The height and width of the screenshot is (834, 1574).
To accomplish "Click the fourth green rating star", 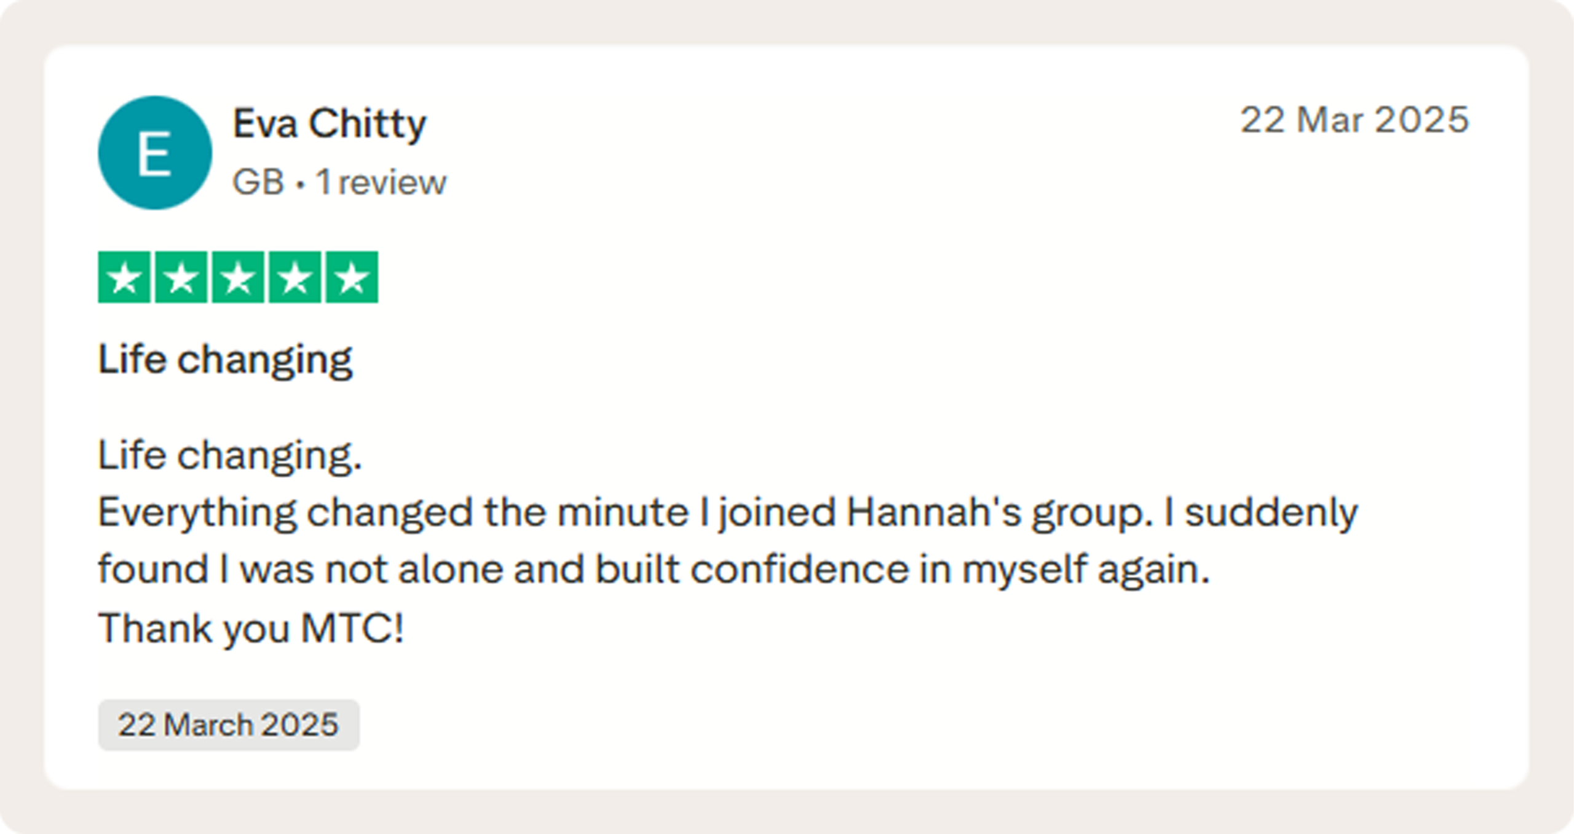I will tap(295, 277).
